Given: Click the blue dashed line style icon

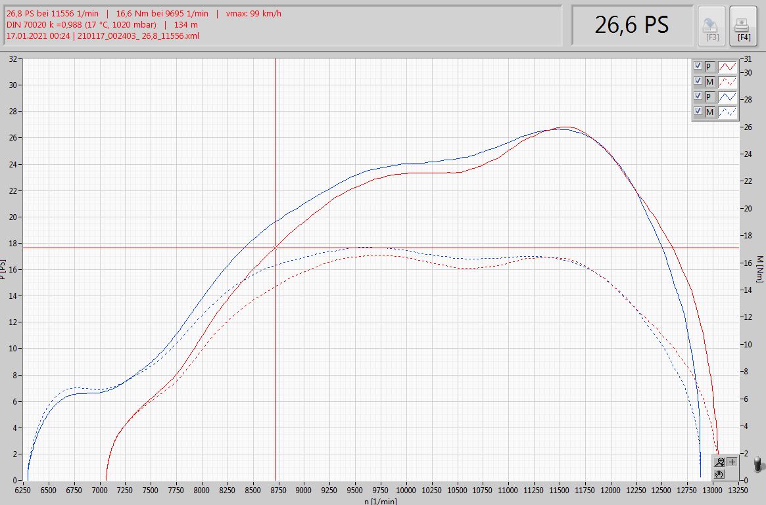Looking at the screenshot, I should [727, 112].
